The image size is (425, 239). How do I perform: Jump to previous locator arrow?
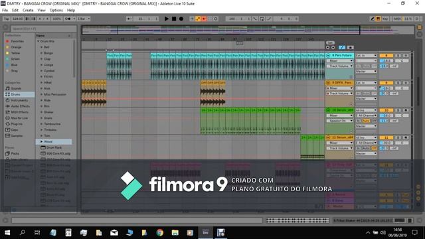tap(328, 47)
